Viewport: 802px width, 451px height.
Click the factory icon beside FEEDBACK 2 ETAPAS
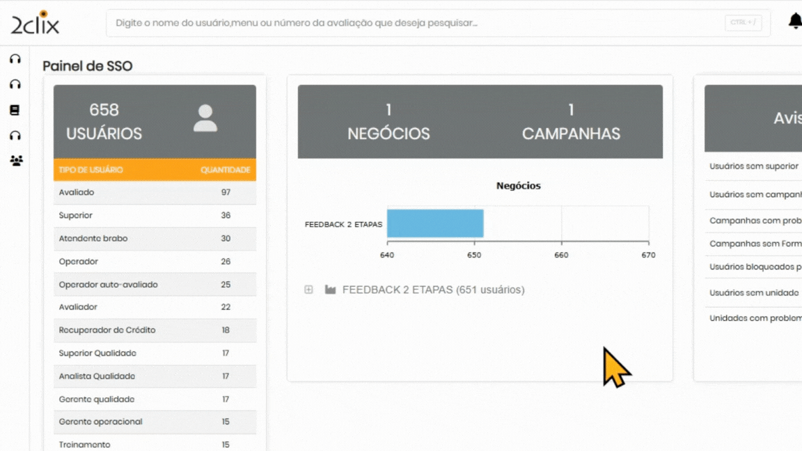click(330, 290)
